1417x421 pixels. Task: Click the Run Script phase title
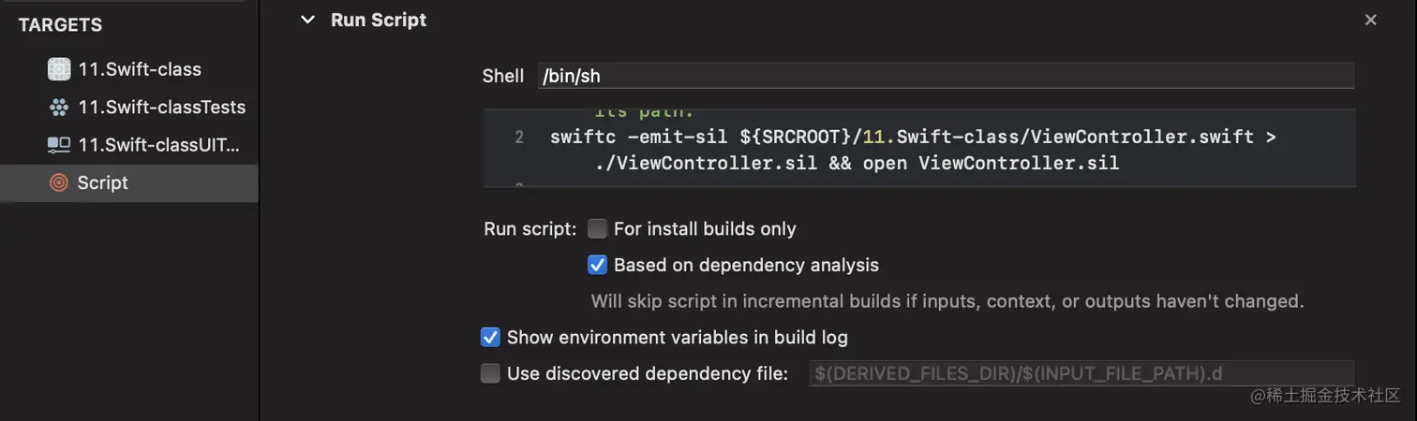pos(379,20)
